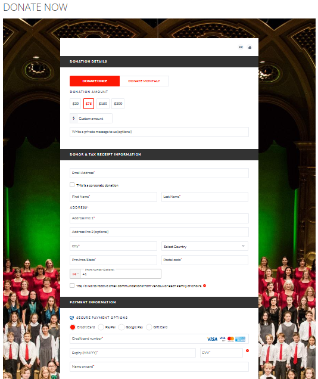318x379 pixels.
Task: Switch language to FR
Action: (x=241, y=47)
